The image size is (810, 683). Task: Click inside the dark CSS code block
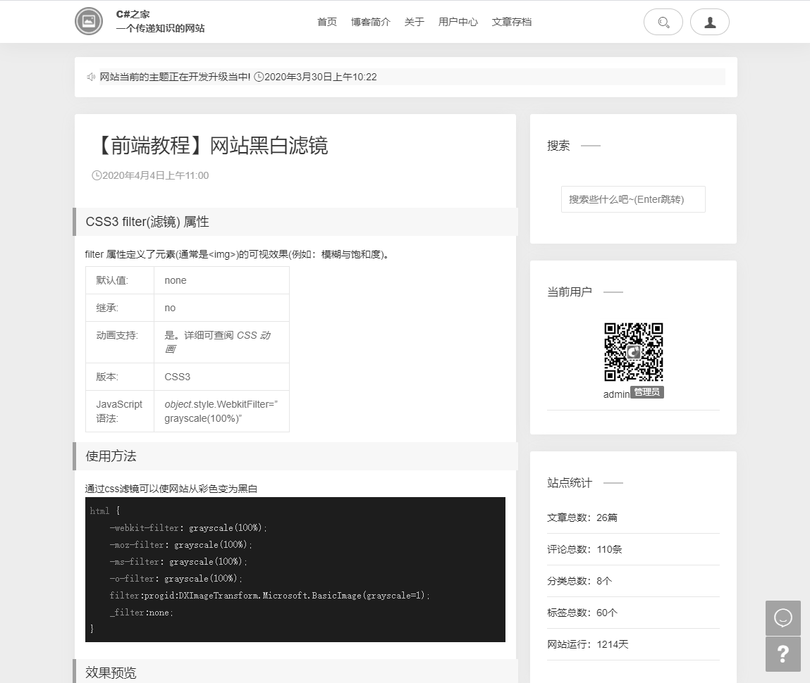pos(295,569)
